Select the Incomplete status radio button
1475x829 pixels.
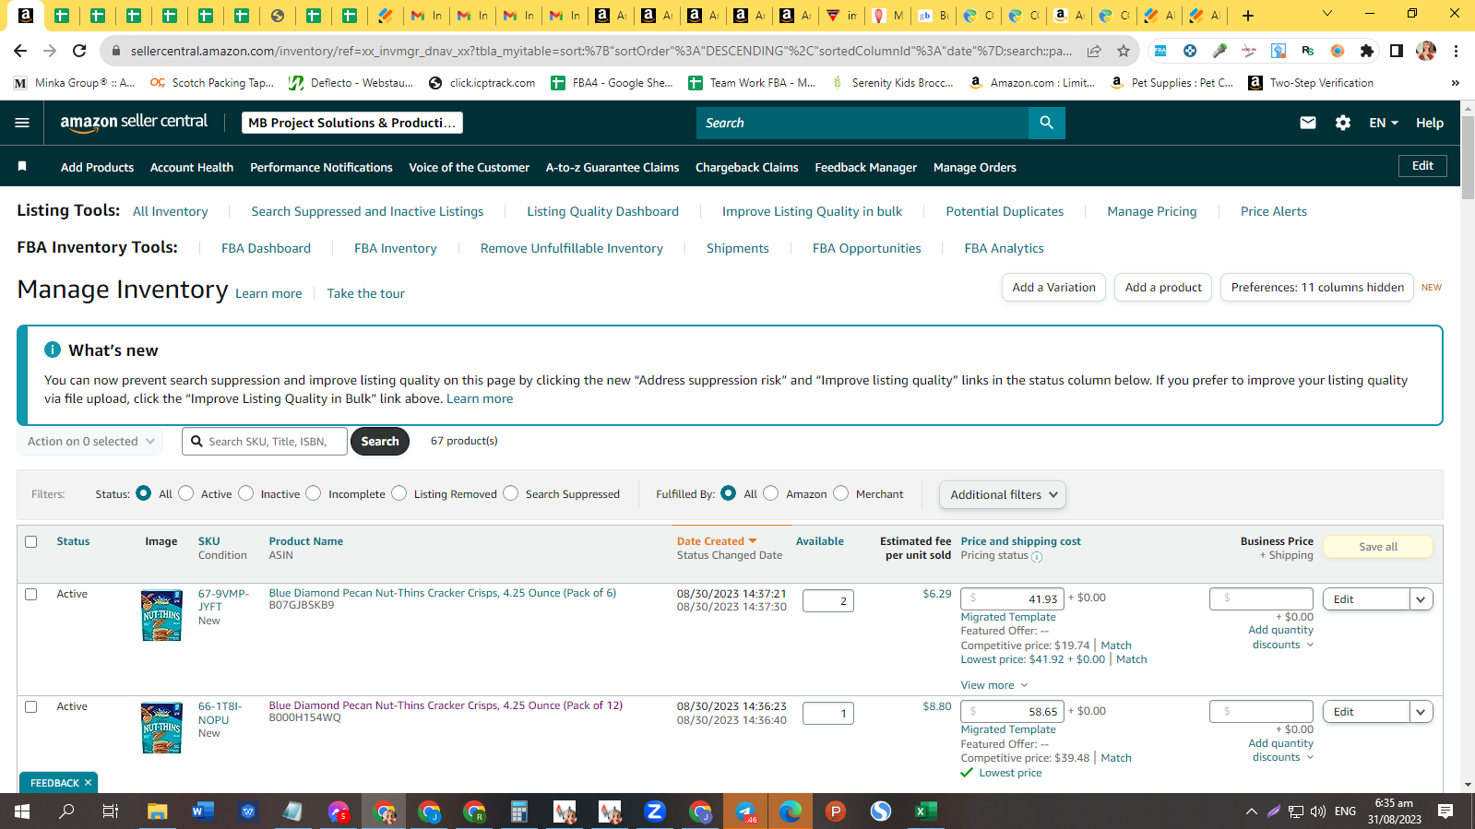click(314, 493)
